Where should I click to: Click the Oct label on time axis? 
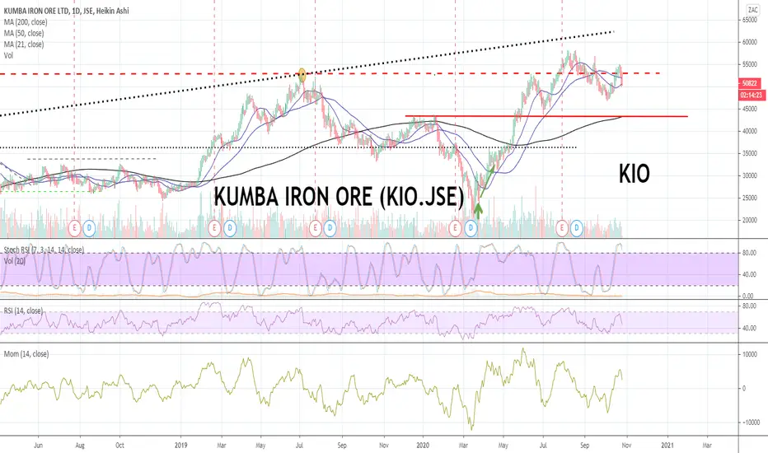(x=120, y=445)
